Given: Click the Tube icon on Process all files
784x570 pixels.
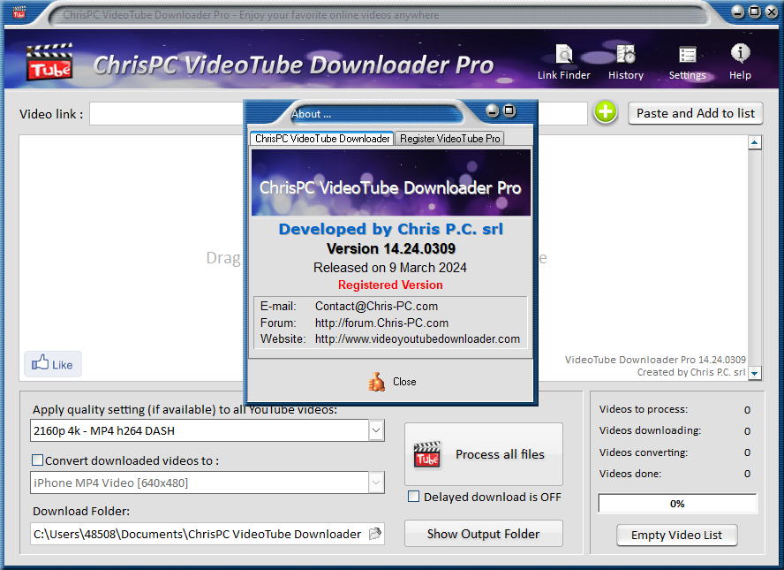Looking at the screenshot, I should [x=427, y=454].
